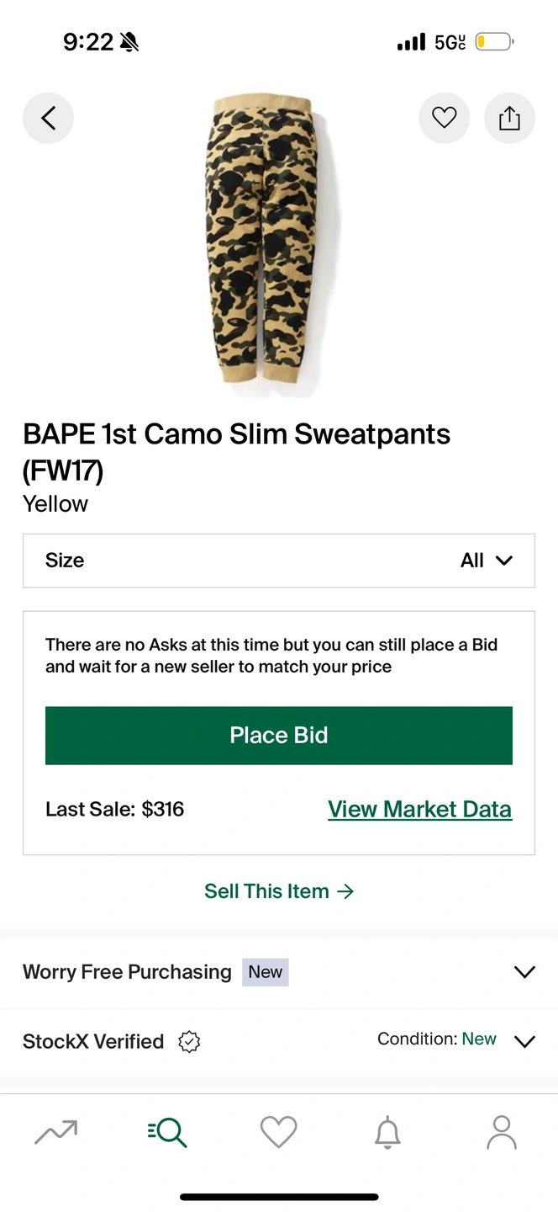
Task: Go back using the arrow button
Action: pyautogui.click(x=48, y=119)
